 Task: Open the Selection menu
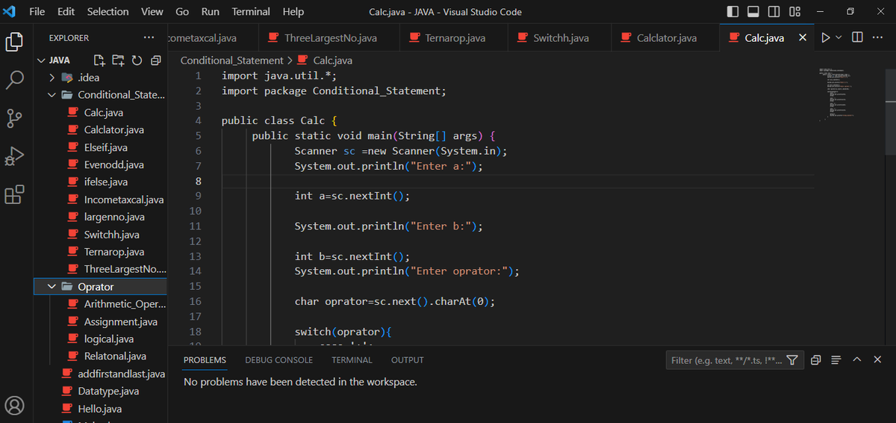[108, 12]
